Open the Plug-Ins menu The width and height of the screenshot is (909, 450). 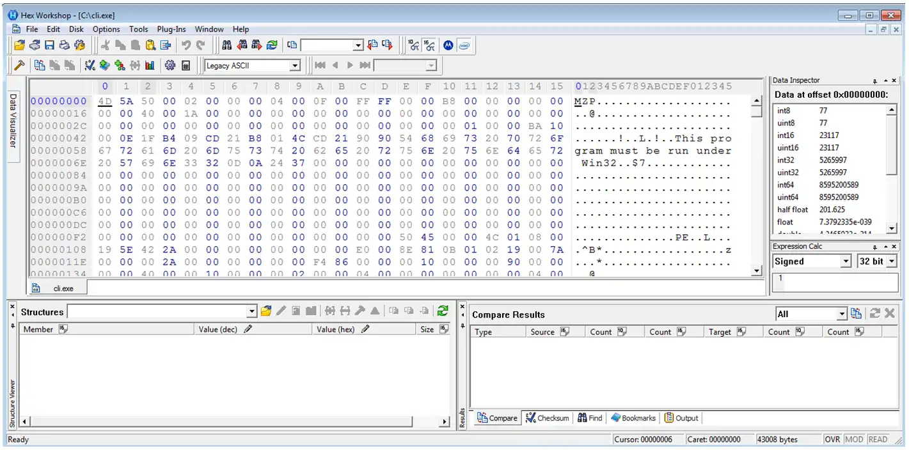[171, 29]
